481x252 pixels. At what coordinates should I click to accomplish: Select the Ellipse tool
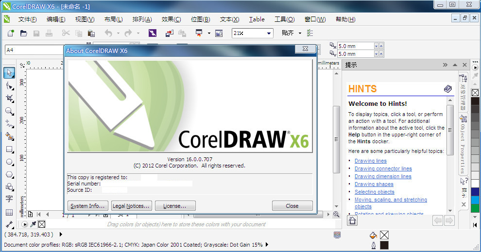click(x=9, y=162)
